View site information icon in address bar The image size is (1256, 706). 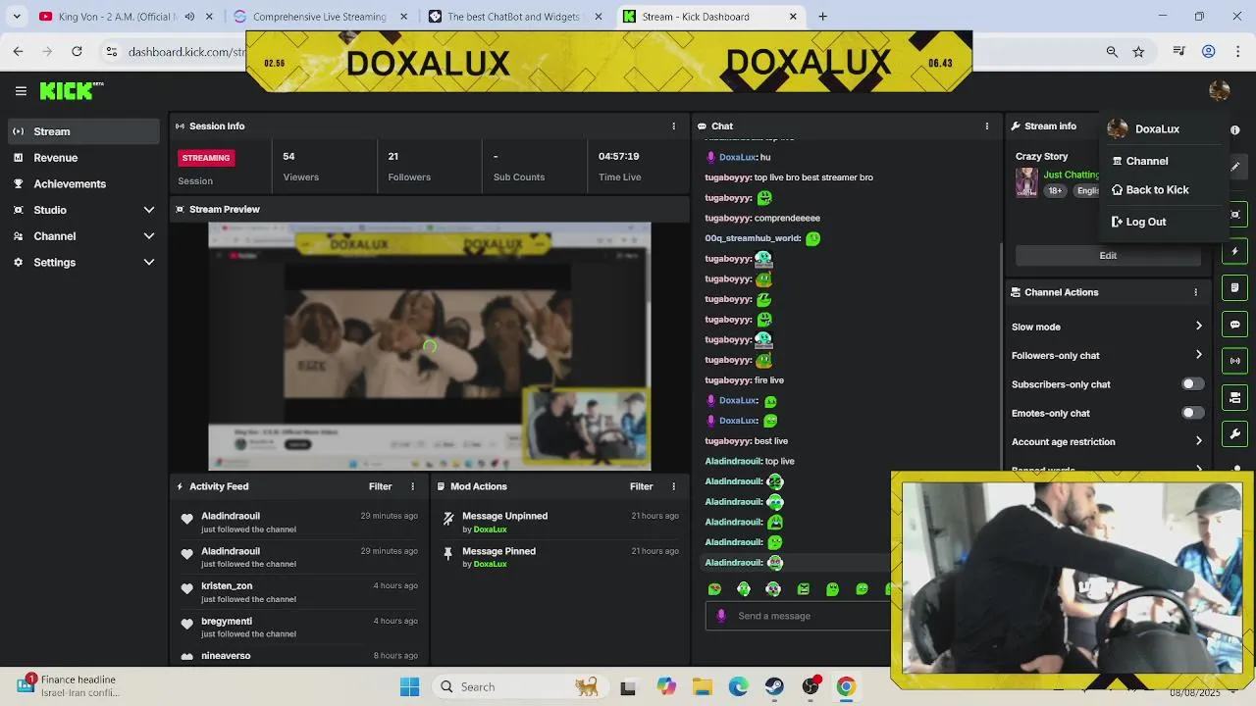click(112, 52)
